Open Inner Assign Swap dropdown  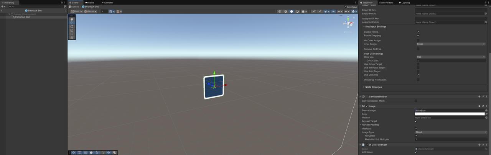[451, 44]
